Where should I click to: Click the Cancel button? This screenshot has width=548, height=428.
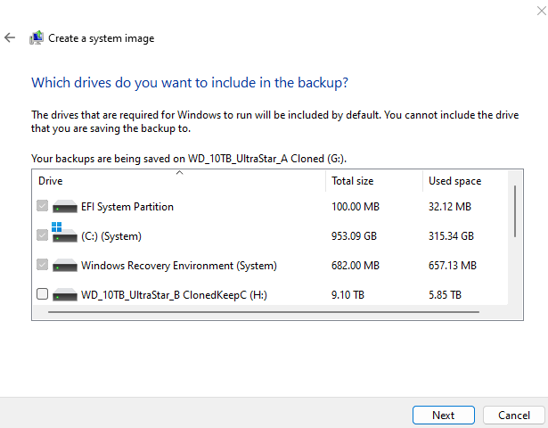pos(514,415)
